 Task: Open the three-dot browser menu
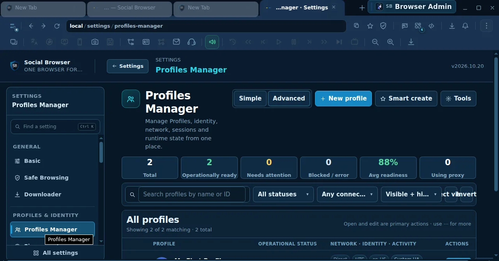coord(487,26)
